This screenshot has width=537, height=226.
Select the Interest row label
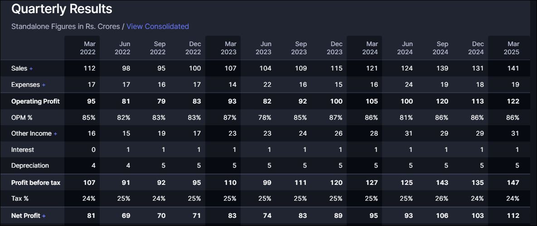pyautogui.click(x=23, y=150)
